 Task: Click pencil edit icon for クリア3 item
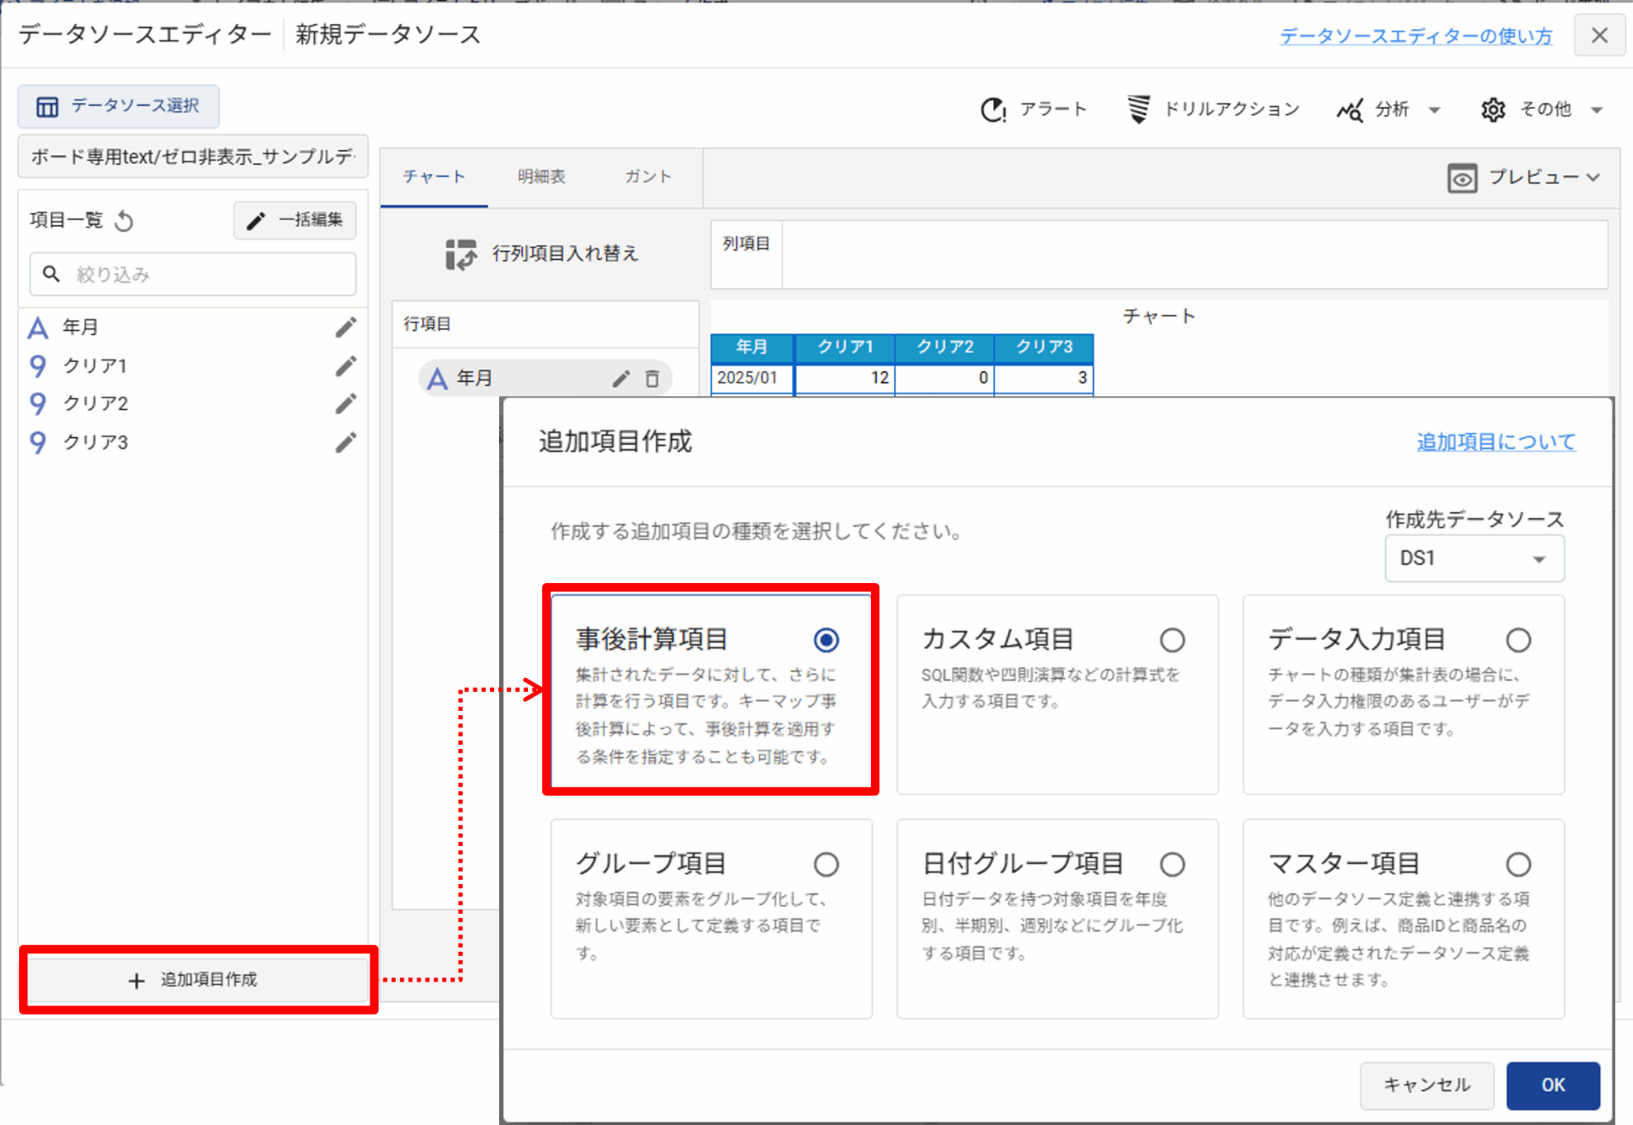coord(346,442)
